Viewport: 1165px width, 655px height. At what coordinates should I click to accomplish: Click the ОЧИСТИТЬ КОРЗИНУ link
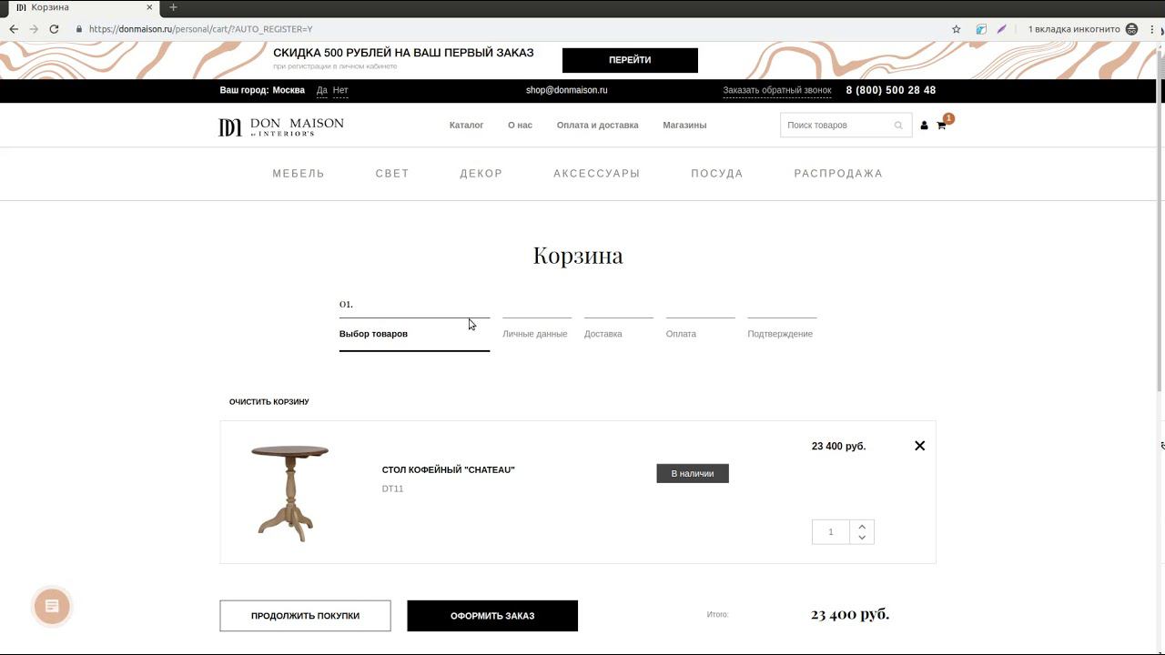coord(269,402)
